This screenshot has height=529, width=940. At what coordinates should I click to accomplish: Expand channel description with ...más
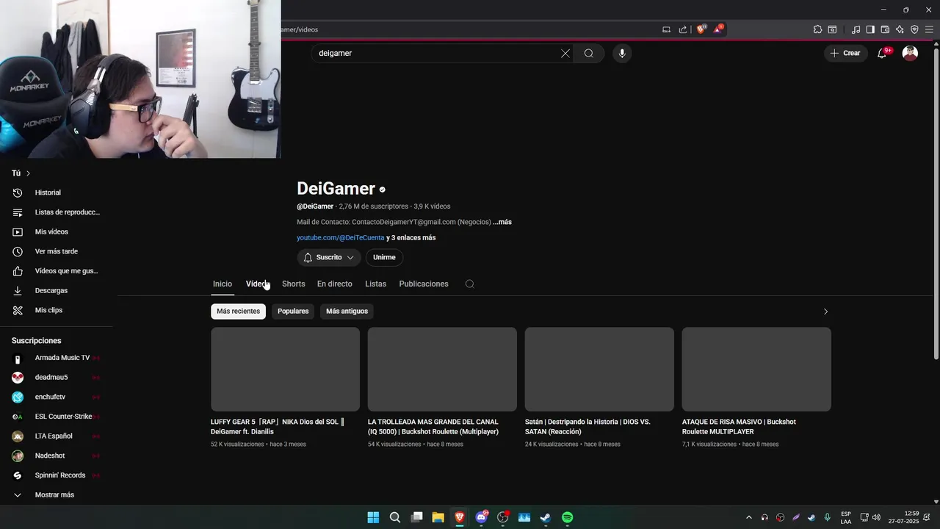[x=502, y=222]
